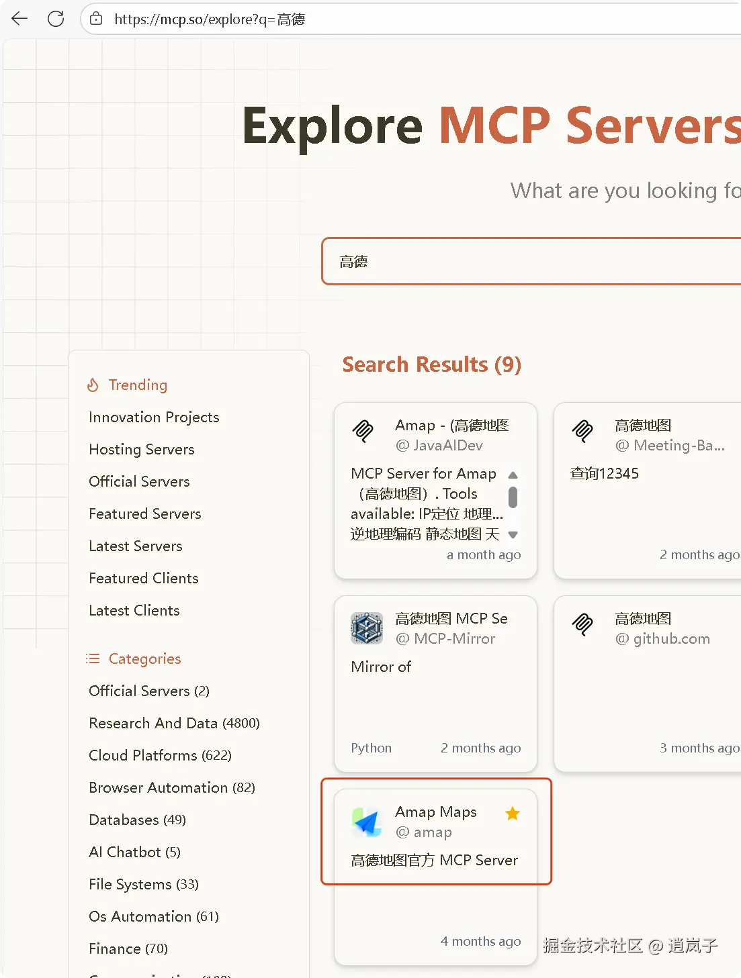741x978 pixels.
Task: Select Finance (70) category
Action: (x=128, y=948)
